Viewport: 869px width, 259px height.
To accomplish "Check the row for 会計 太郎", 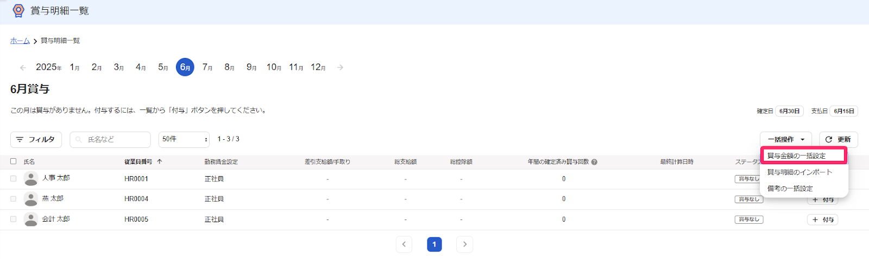I will point(14,219).
